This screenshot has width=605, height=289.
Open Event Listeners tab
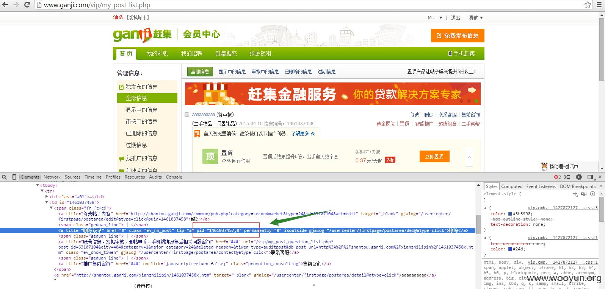541,186
